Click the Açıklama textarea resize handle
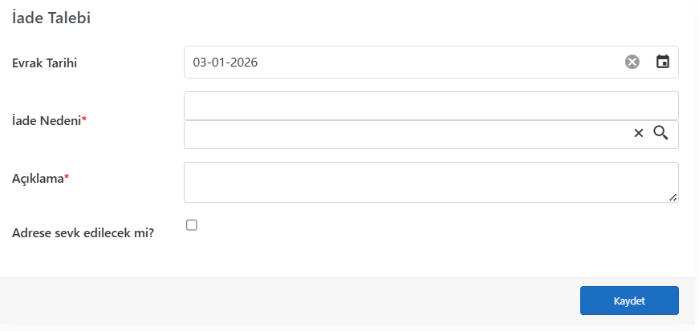Image resolution: width=699 pixels, height=331 pixels. (673, 197)
